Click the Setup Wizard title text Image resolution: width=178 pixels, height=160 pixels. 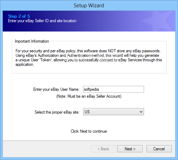tap(89, 6)
